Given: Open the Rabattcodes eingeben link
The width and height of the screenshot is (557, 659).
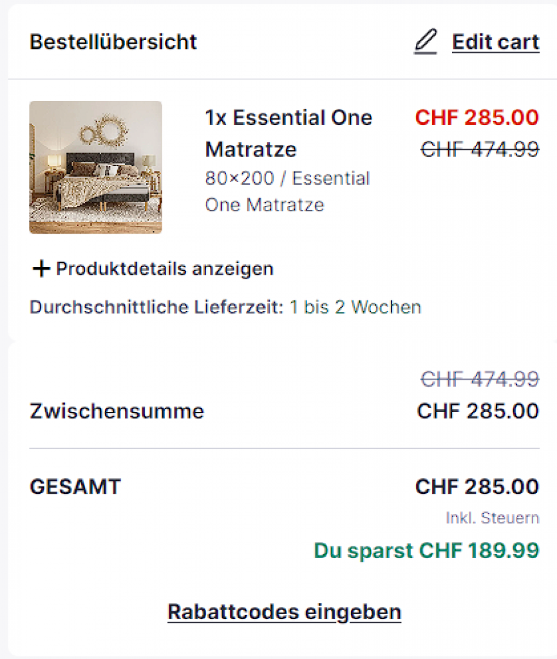Looking at the screenshot, I should (284, 611).
